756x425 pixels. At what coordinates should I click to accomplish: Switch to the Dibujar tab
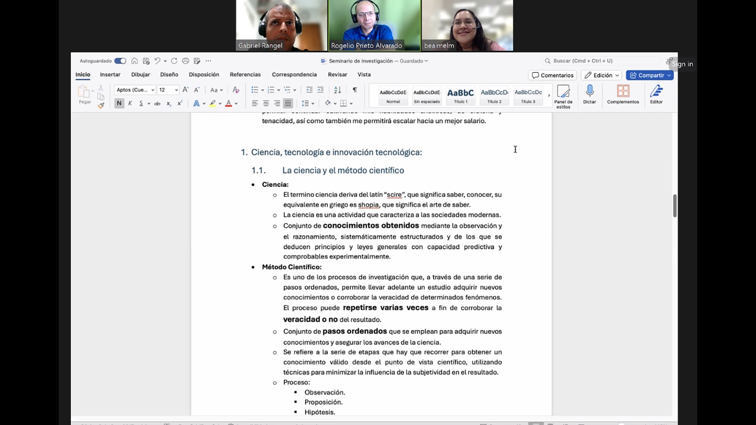(x=141, y=74)
